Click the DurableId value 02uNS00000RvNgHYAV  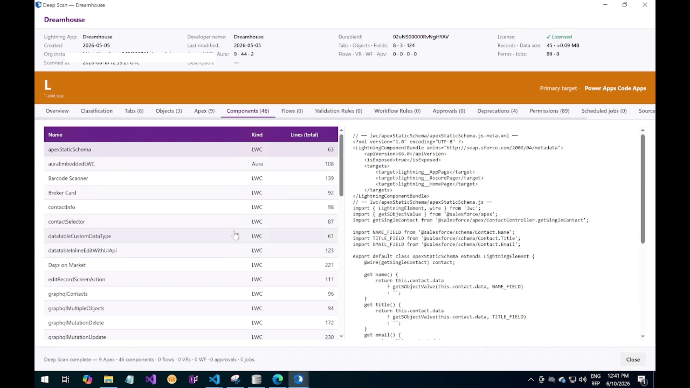click(x=420, y=37)
